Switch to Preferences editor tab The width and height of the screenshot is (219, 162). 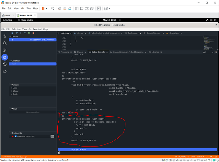(x=133, y=33)
